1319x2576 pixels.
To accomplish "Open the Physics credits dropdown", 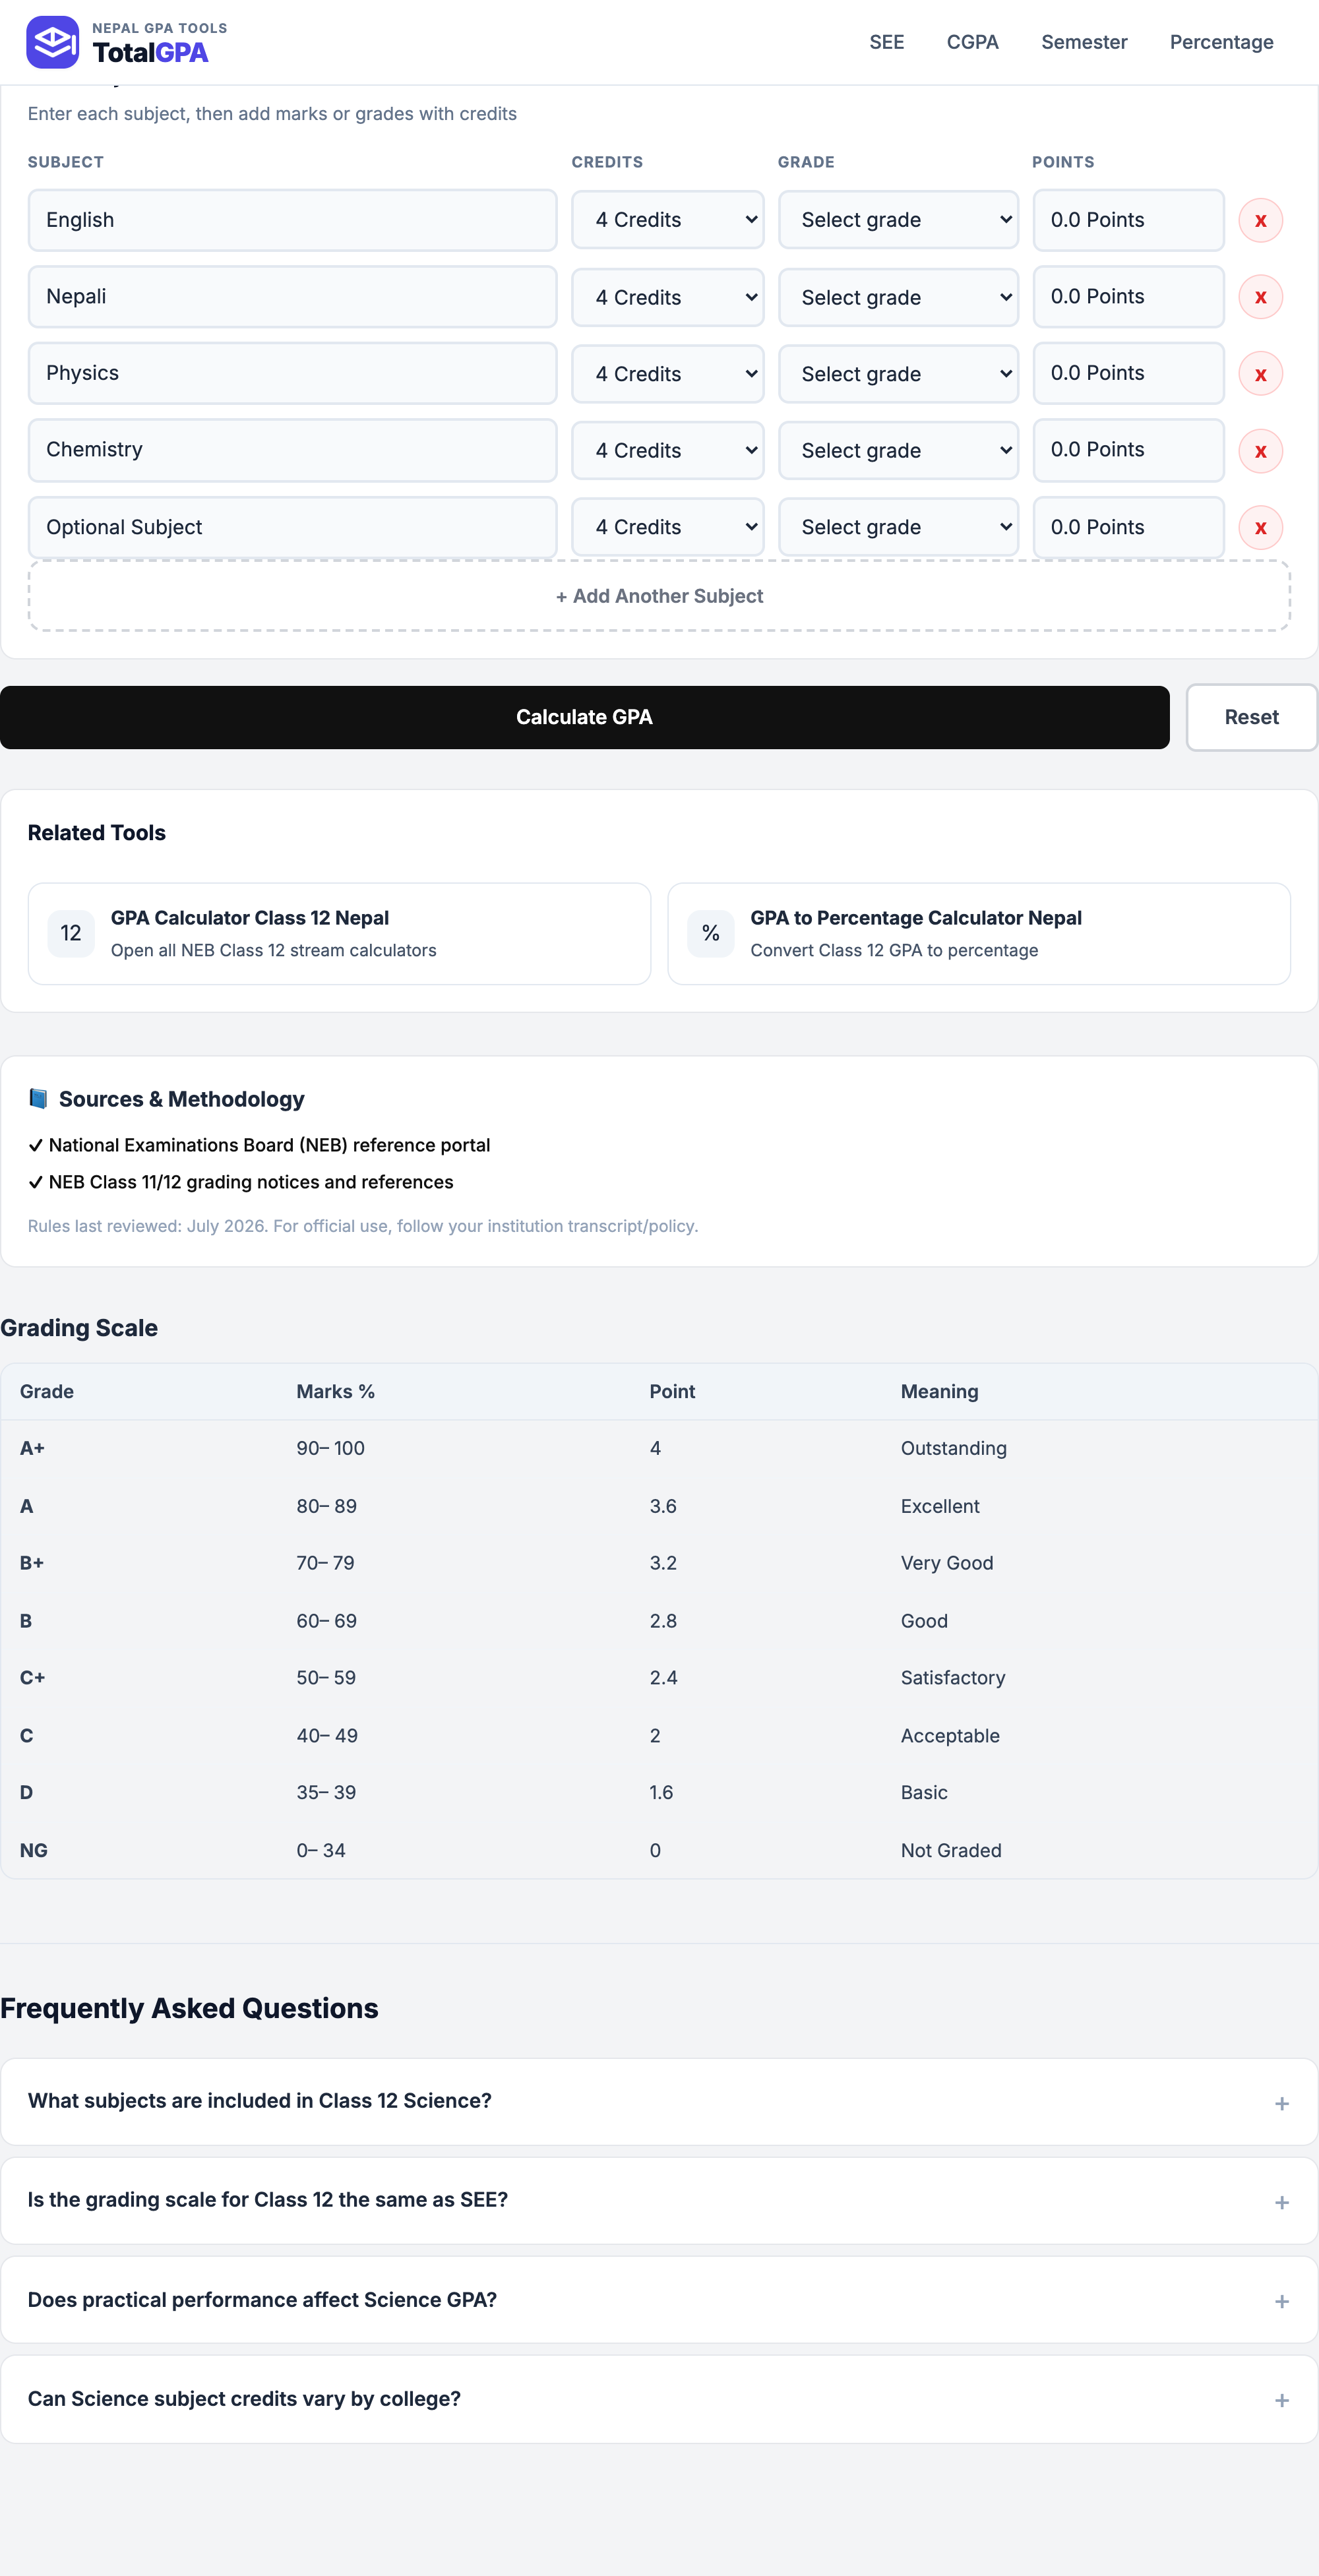I will 667,374.
